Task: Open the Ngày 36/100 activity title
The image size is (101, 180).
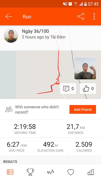Action: click(x=35, y=31)
